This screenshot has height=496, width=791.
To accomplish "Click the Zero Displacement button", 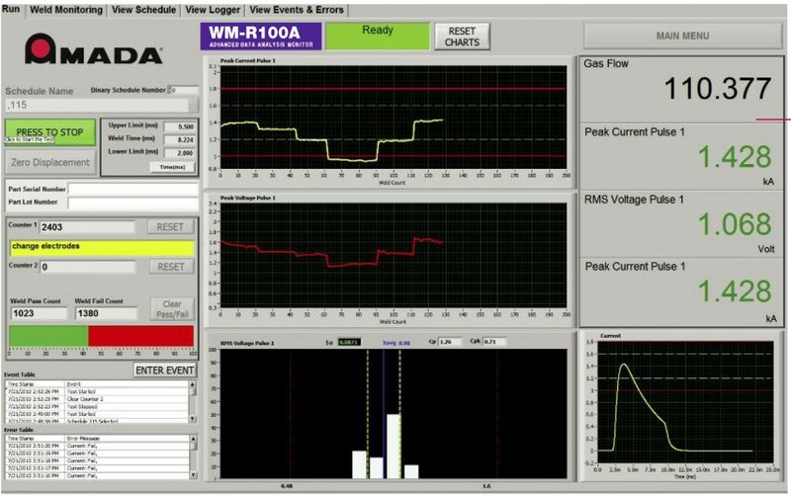I will (x=50, y=162).
